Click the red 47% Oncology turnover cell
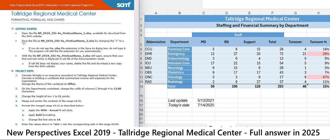This screenshot has height=140, width=330. click(318, 77)
